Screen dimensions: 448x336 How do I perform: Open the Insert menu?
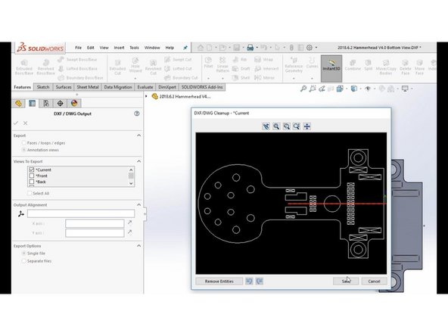point(119,48)
